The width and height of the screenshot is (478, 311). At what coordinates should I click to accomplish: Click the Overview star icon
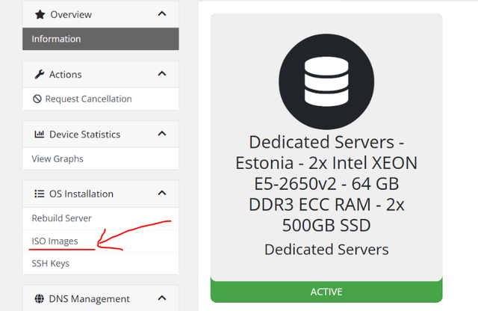click(40, 14)
